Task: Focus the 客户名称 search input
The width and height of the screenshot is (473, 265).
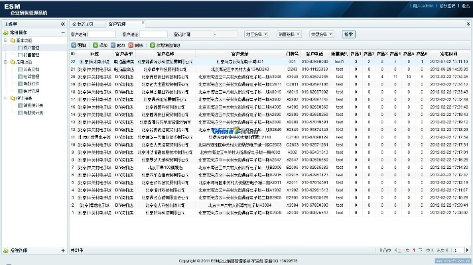Action: point(101,34)
